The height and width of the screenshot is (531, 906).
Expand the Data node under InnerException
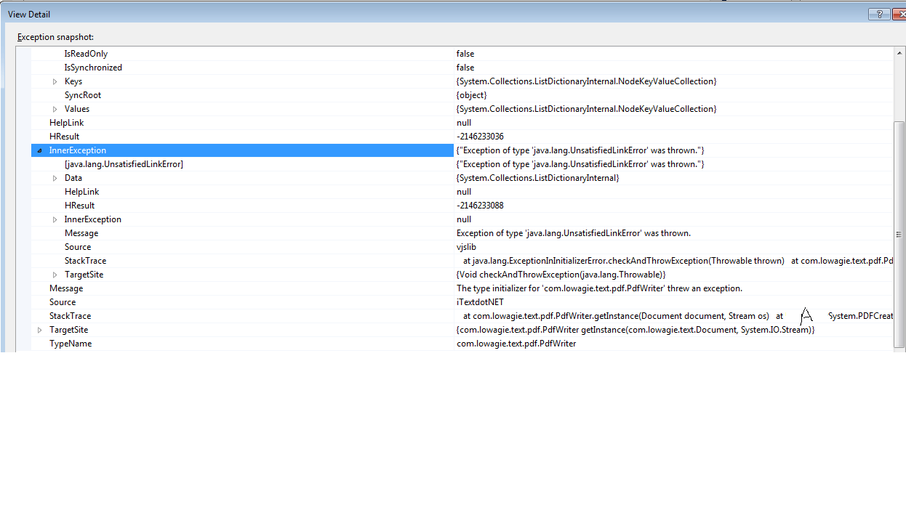(x=55, y=177)
